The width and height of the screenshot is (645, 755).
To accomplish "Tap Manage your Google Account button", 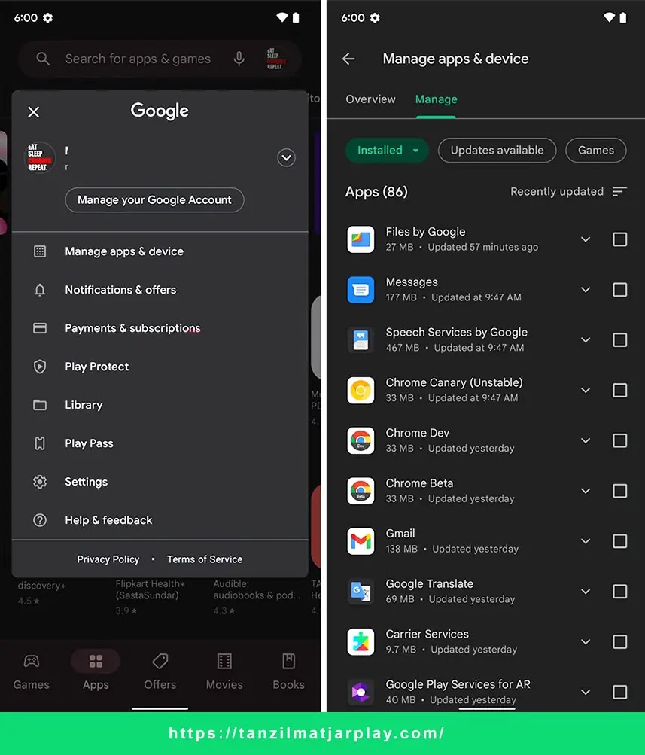I will (x=154, y=200).
